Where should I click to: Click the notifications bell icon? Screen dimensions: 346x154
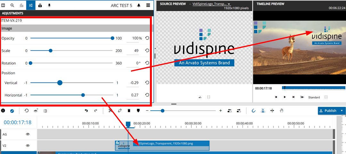pyautogui.click(x=139, y=5)
